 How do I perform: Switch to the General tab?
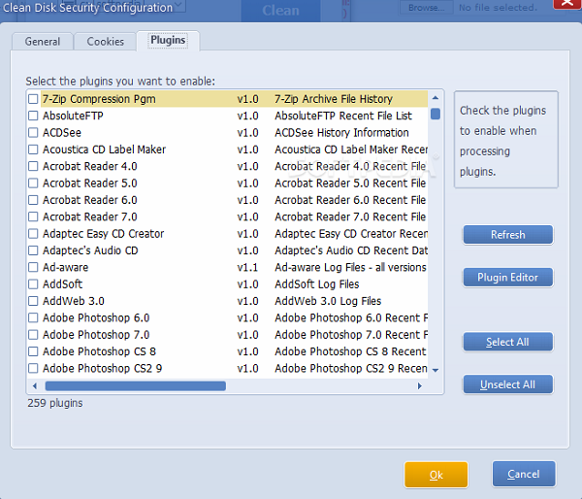click(43, 41)
